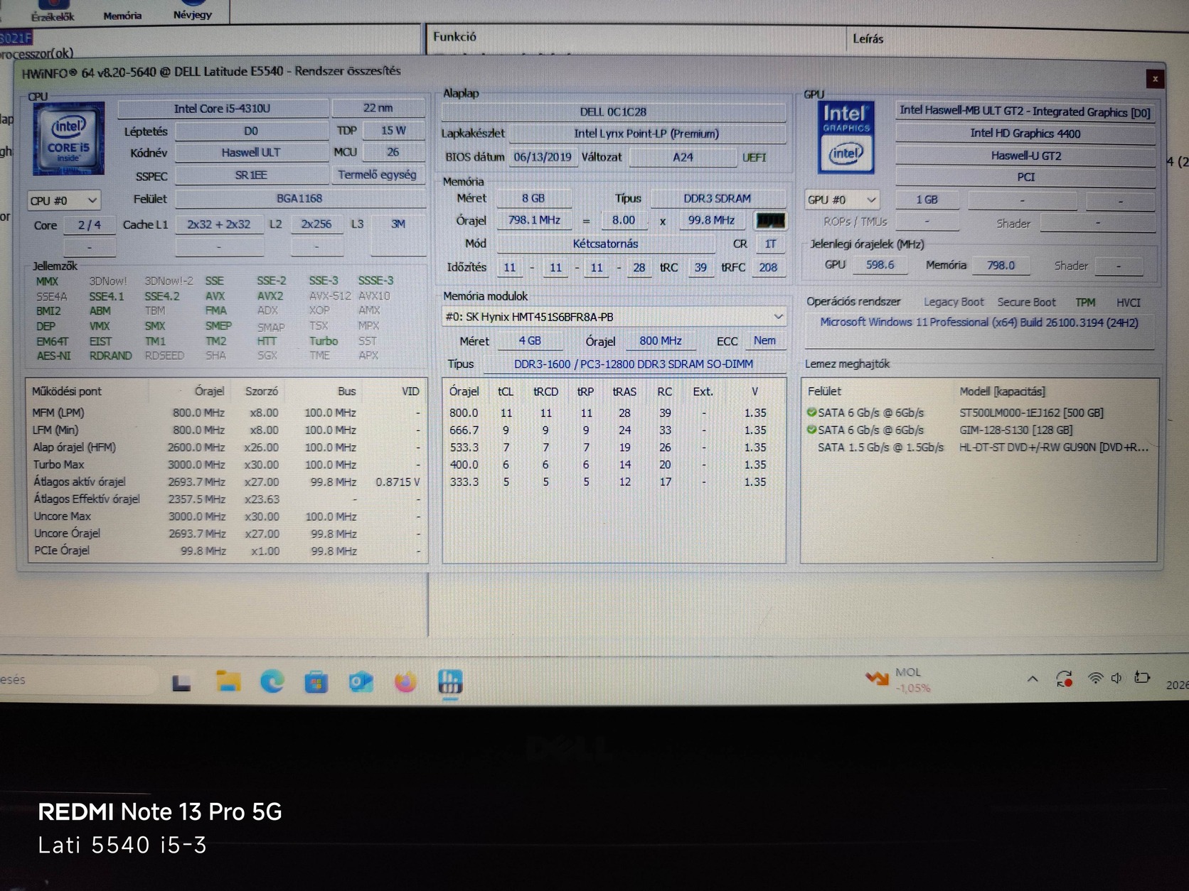Click the memory chip icon beside 99.8 MHz
The width and height of the screenshot is (1189, 891).
(770, 220)
